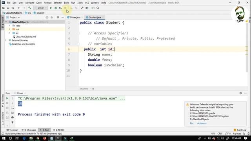
Task: Collapse the ClassAndObjects root node
Action: pos(6,22)
